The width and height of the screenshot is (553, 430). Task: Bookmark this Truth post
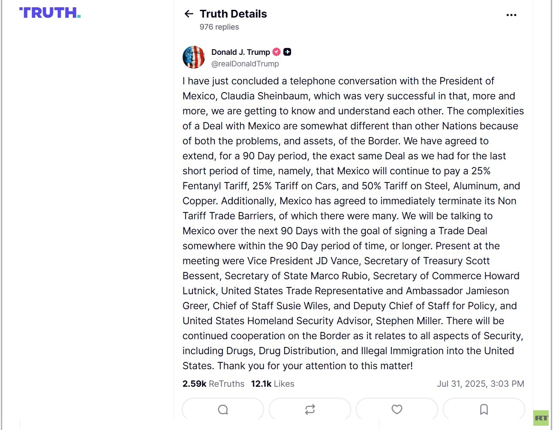[x=484, y=409]
